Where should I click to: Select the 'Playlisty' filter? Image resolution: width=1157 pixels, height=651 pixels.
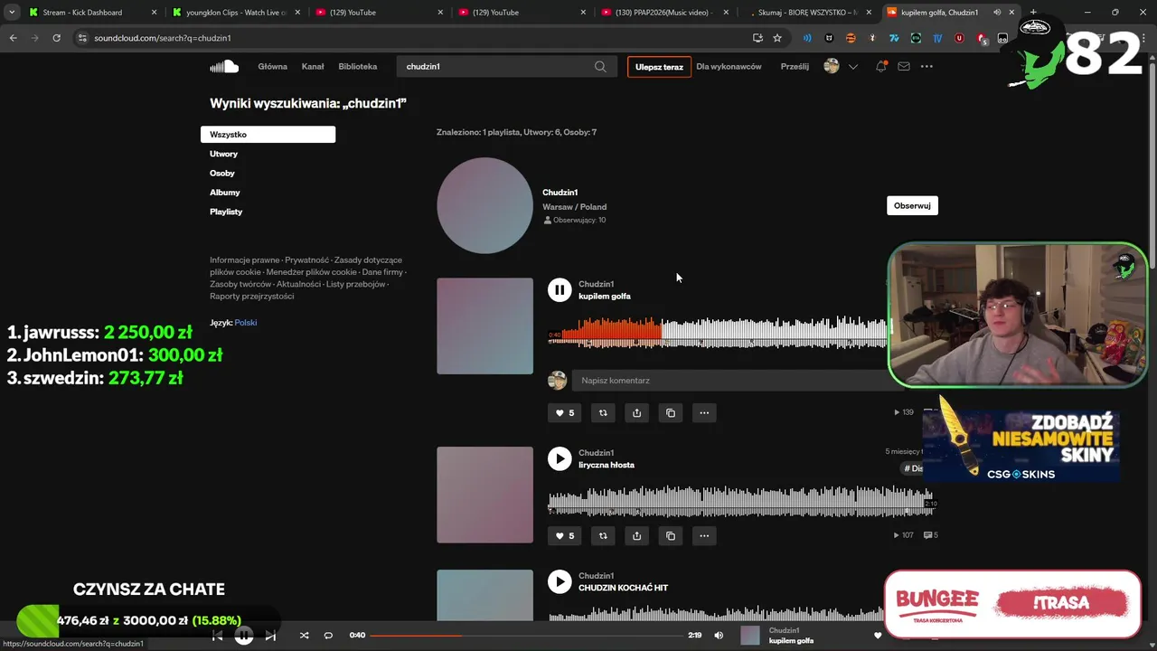pyautogui.click(x=226, y=212)
